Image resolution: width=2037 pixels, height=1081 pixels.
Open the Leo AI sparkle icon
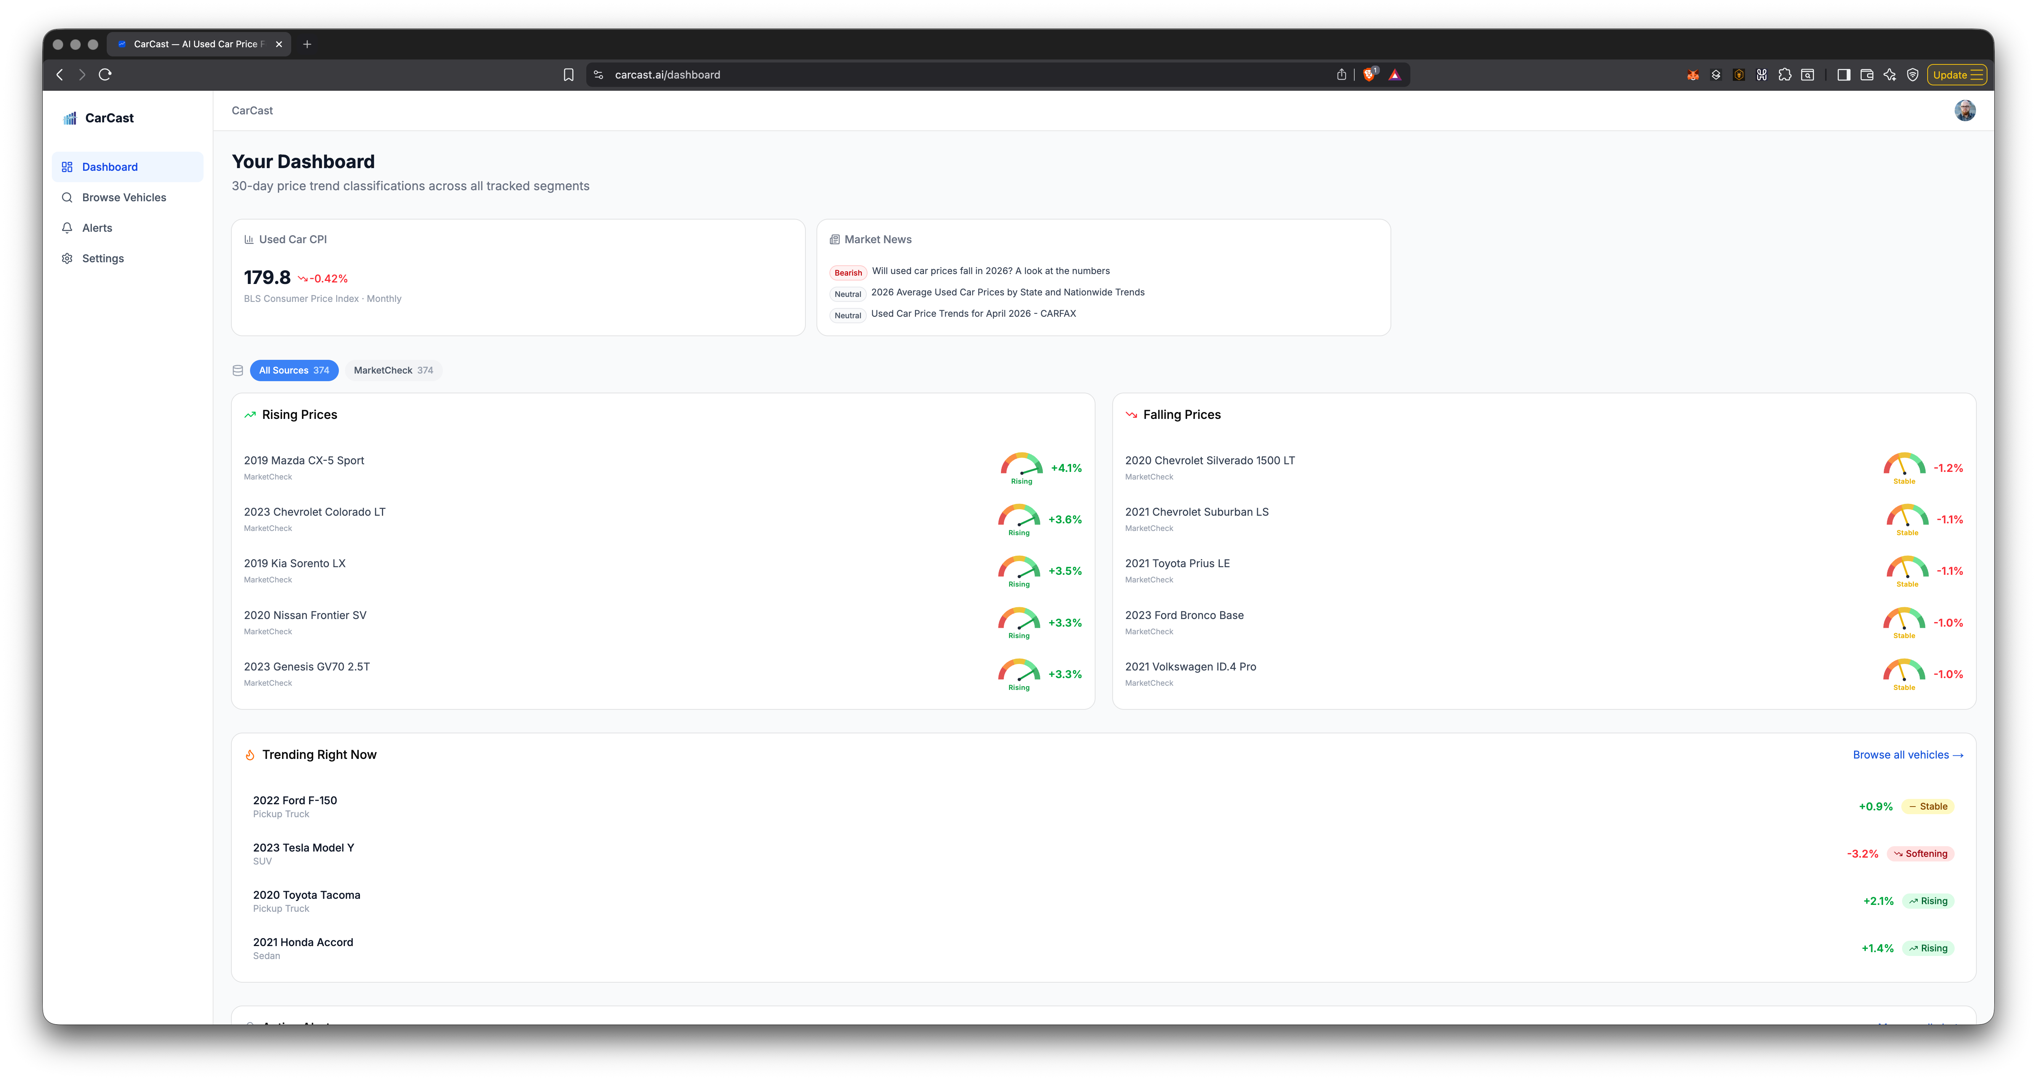[1890, 74]
